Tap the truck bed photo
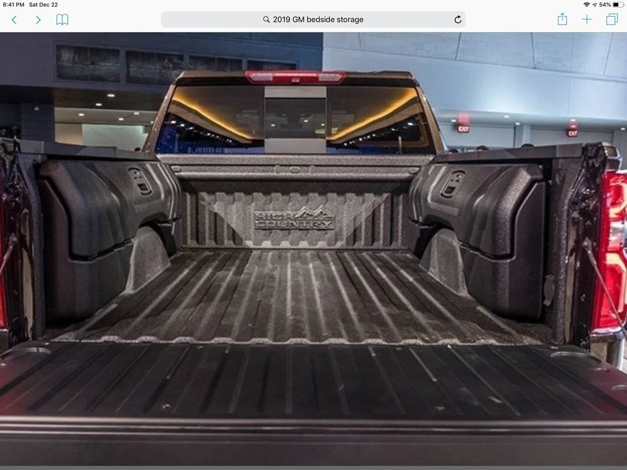This screenshot has height=470, width=627. (x=313, y=249)
